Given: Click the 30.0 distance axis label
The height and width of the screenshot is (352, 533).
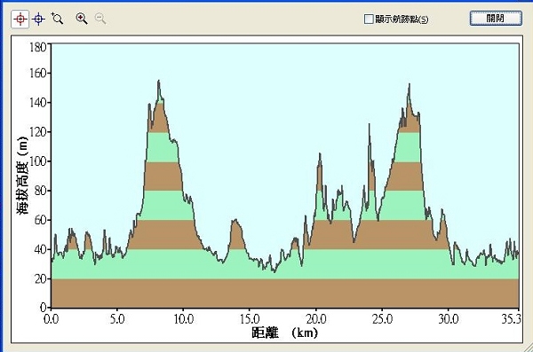Looking at the screenshot, I should point(449,319).
